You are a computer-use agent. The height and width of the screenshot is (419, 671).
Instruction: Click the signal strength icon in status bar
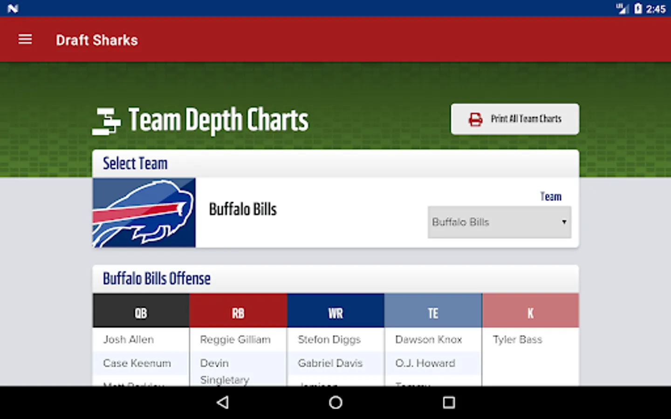[622, 8]
